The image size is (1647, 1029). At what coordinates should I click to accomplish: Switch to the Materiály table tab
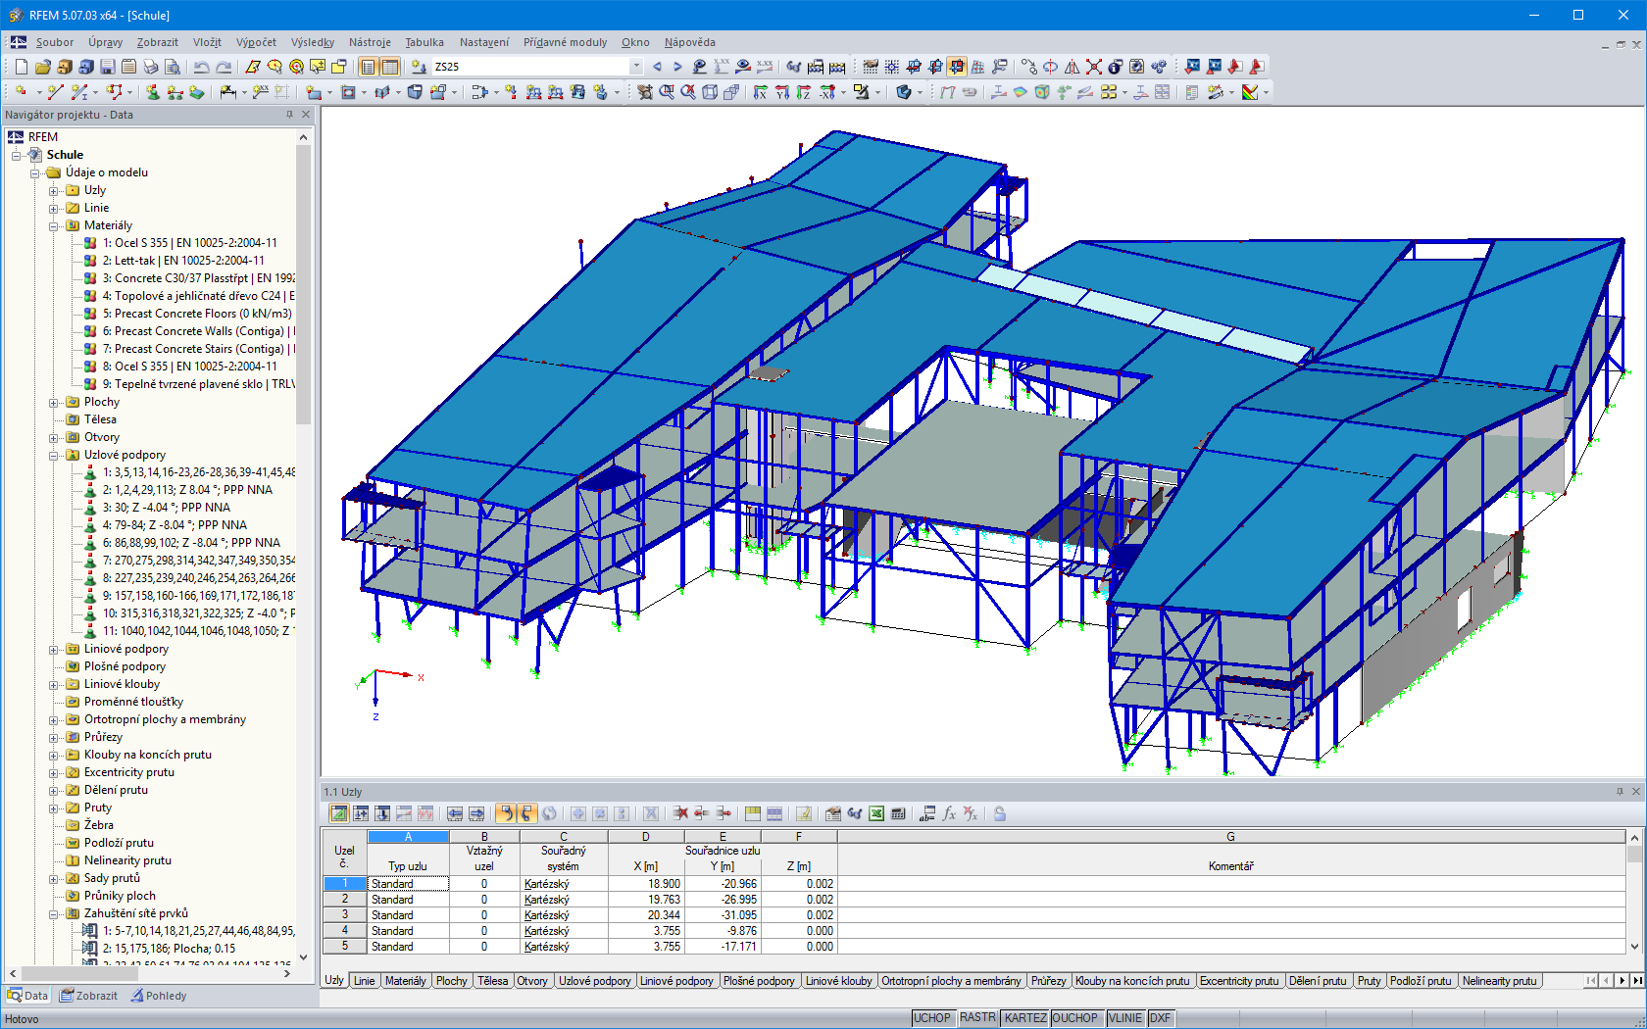point(406,980)
